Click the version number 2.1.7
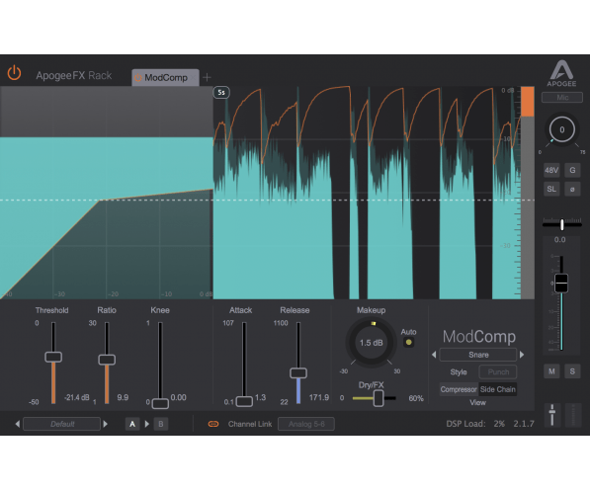This screenshot has height=491, width=590. [524, 424]
